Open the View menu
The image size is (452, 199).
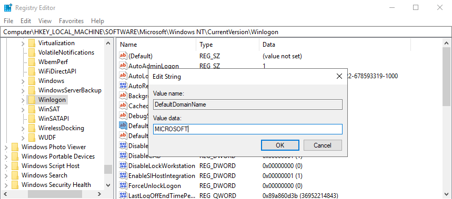point(45,21)
